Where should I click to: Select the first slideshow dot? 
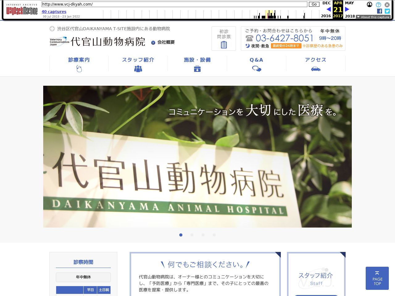pyautogui.click(x=181, y=235)
